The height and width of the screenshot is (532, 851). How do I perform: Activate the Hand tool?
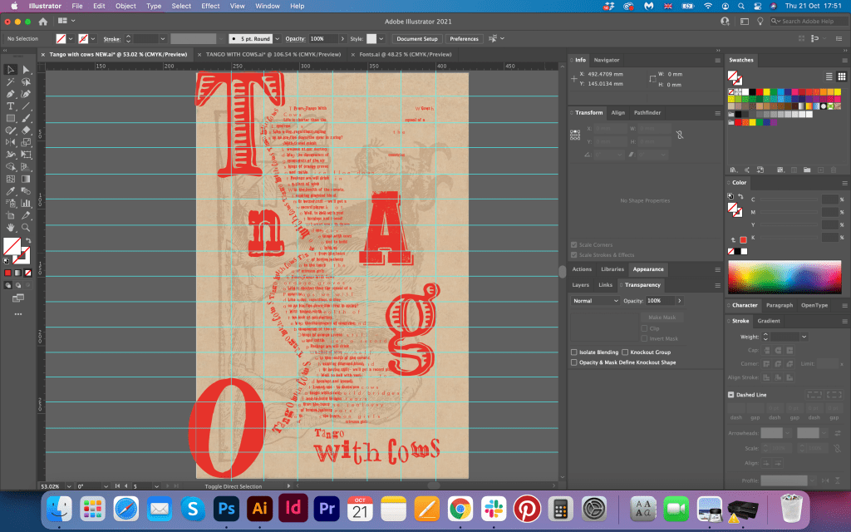pyautogui.click(x=11, y=227)
